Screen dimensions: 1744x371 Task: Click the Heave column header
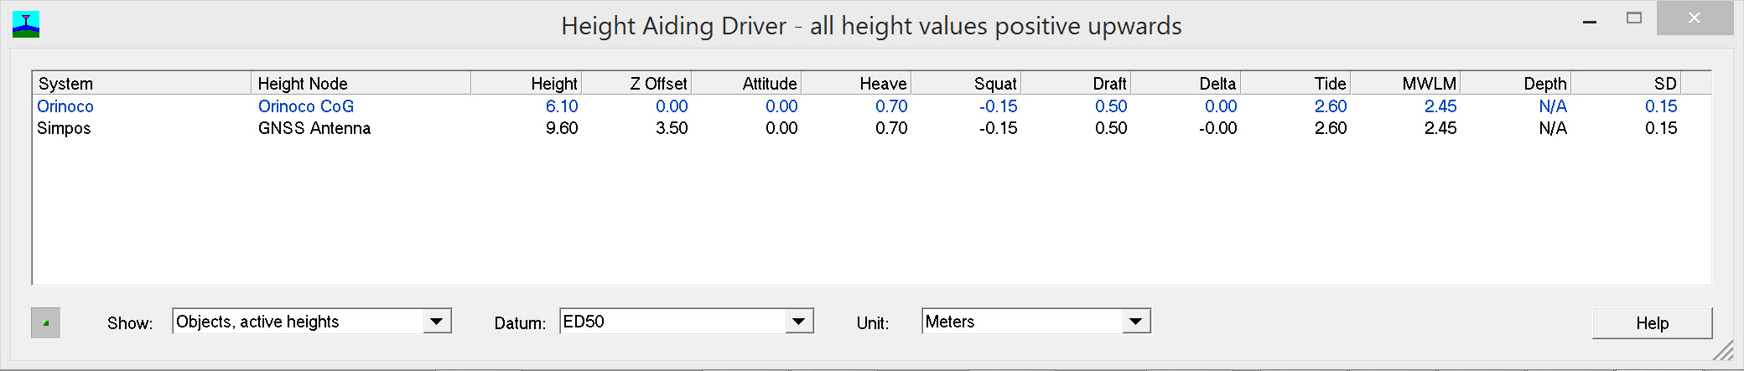coord(857,84)
